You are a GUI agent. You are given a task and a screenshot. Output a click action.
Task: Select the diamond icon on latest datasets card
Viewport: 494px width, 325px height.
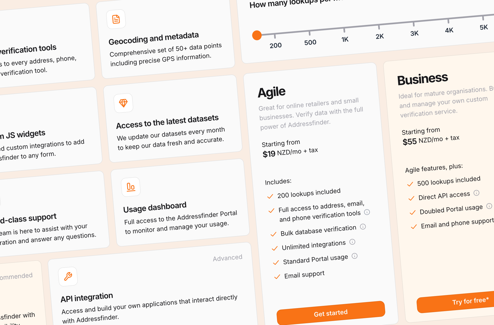point(124,103)
